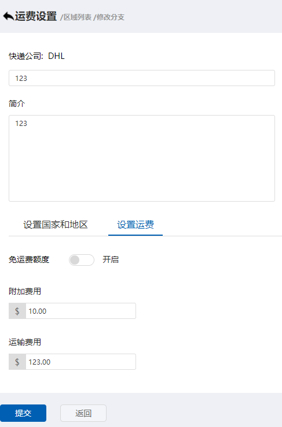The height and width of the screenshot is (427, 282).
Task: Click the 免运费额度 label text
Action: [x=29, y=259]
